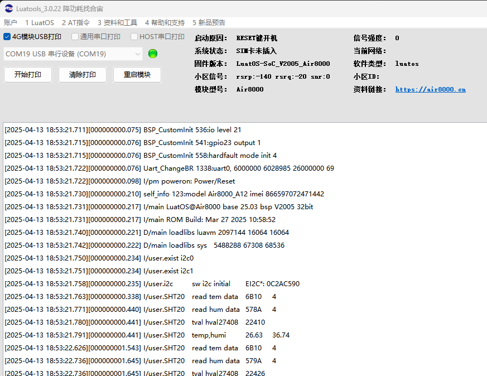
Task: Open the https://air8000.cn link
Action: click(431, 89)
